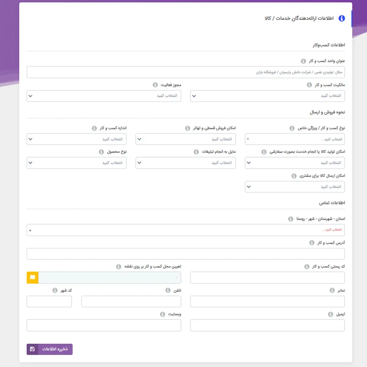Click info icon beside آدرس کسب و کار

click(312, 243)
